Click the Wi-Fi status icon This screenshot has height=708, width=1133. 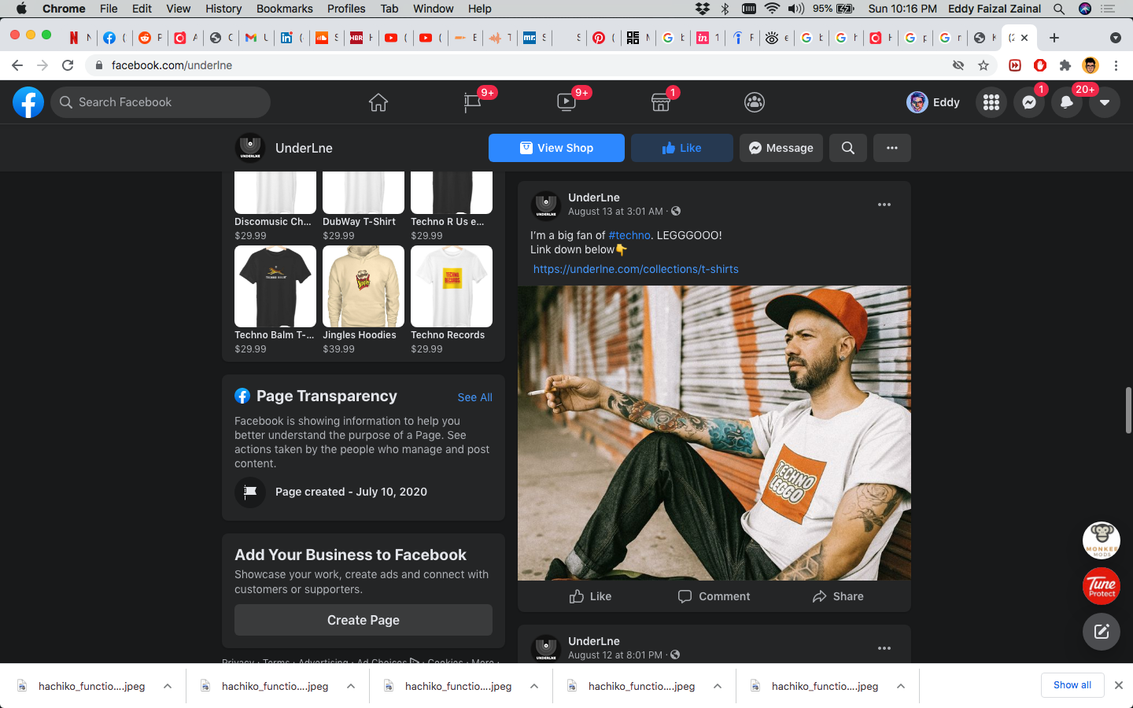click(772, 9)
